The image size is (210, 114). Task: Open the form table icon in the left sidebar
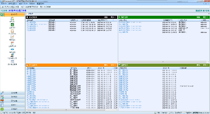(x=12, y=61)
